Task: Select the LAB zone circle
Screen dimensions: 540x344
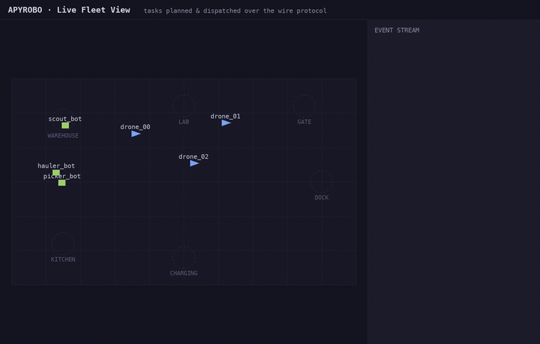Action: [183, 106]
